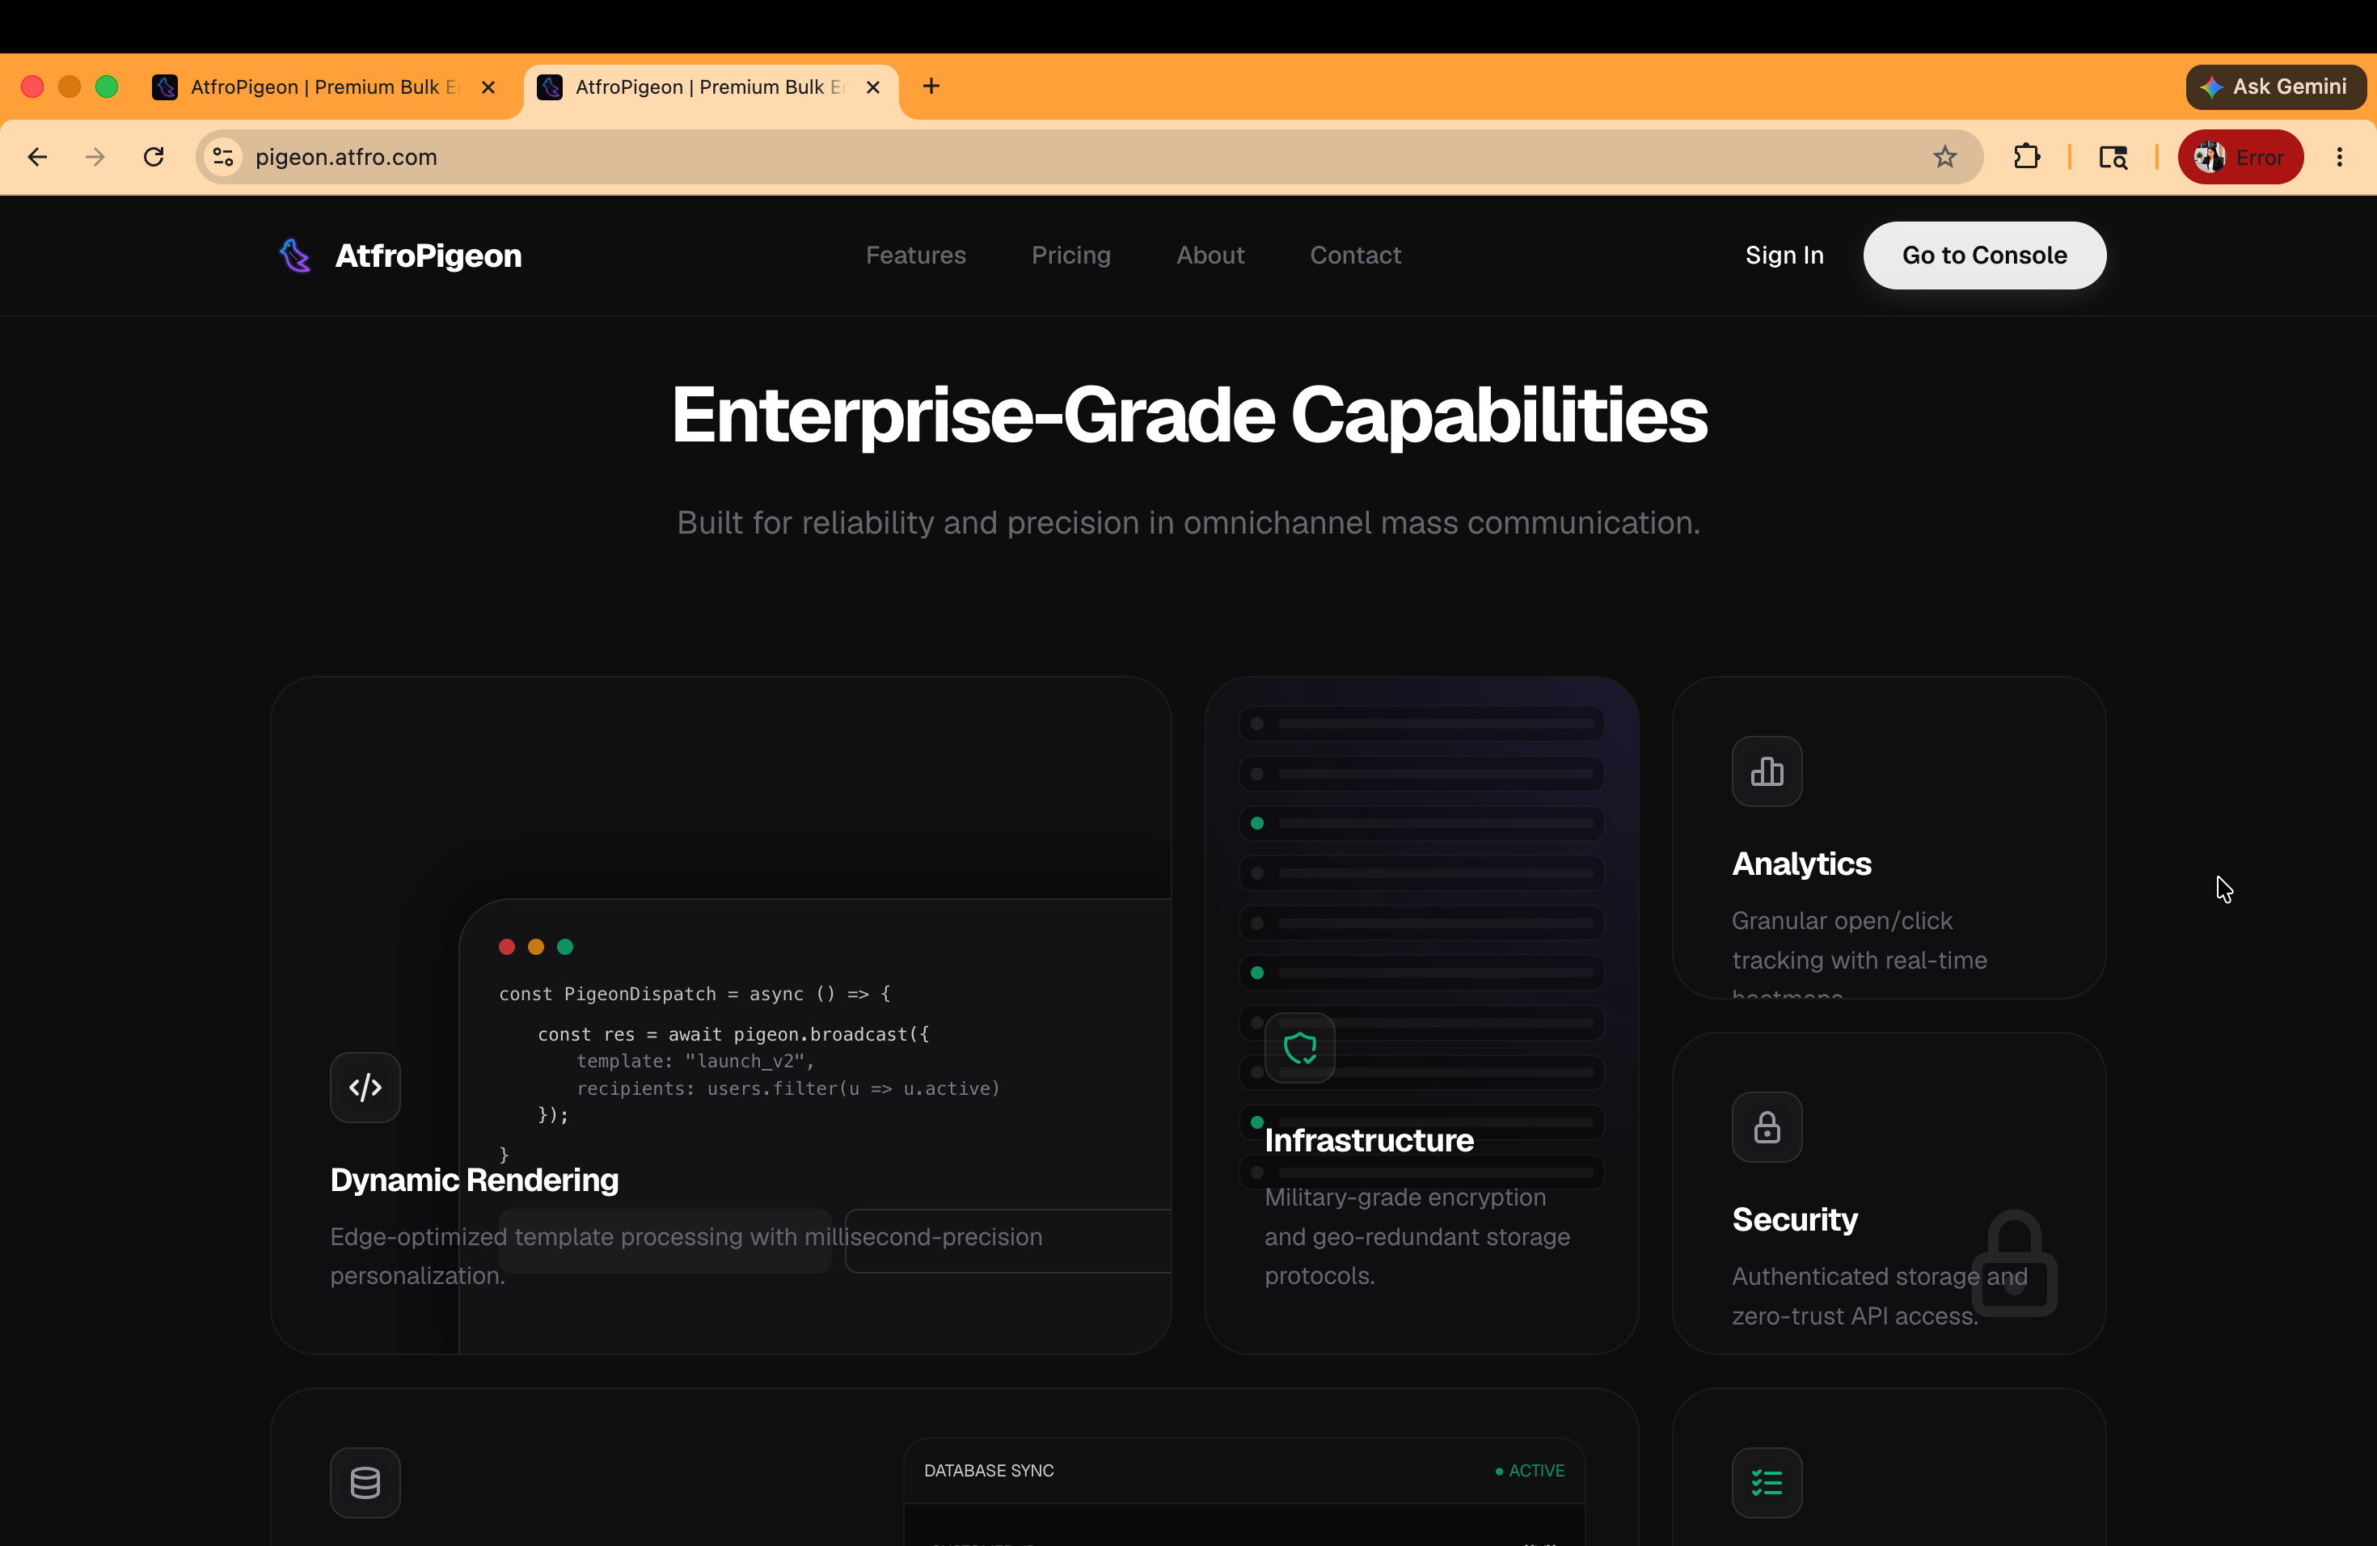Click the 'template: "launch_v2"' code line

coord(695,1062)
